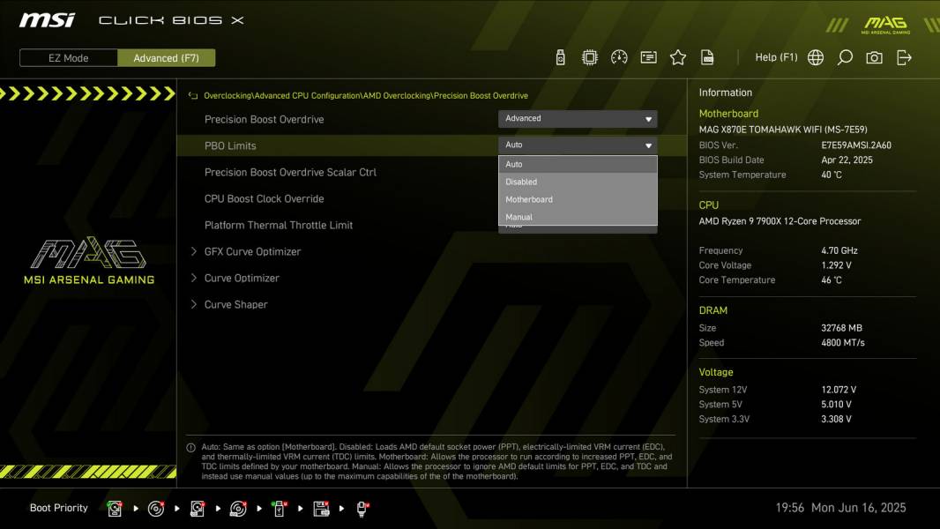Take a screenshot with camera icon

[x=874, y=57]
